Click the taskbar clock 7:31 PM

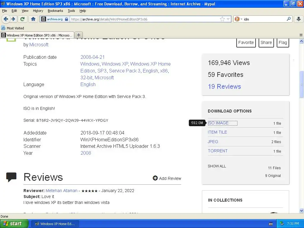293,224
